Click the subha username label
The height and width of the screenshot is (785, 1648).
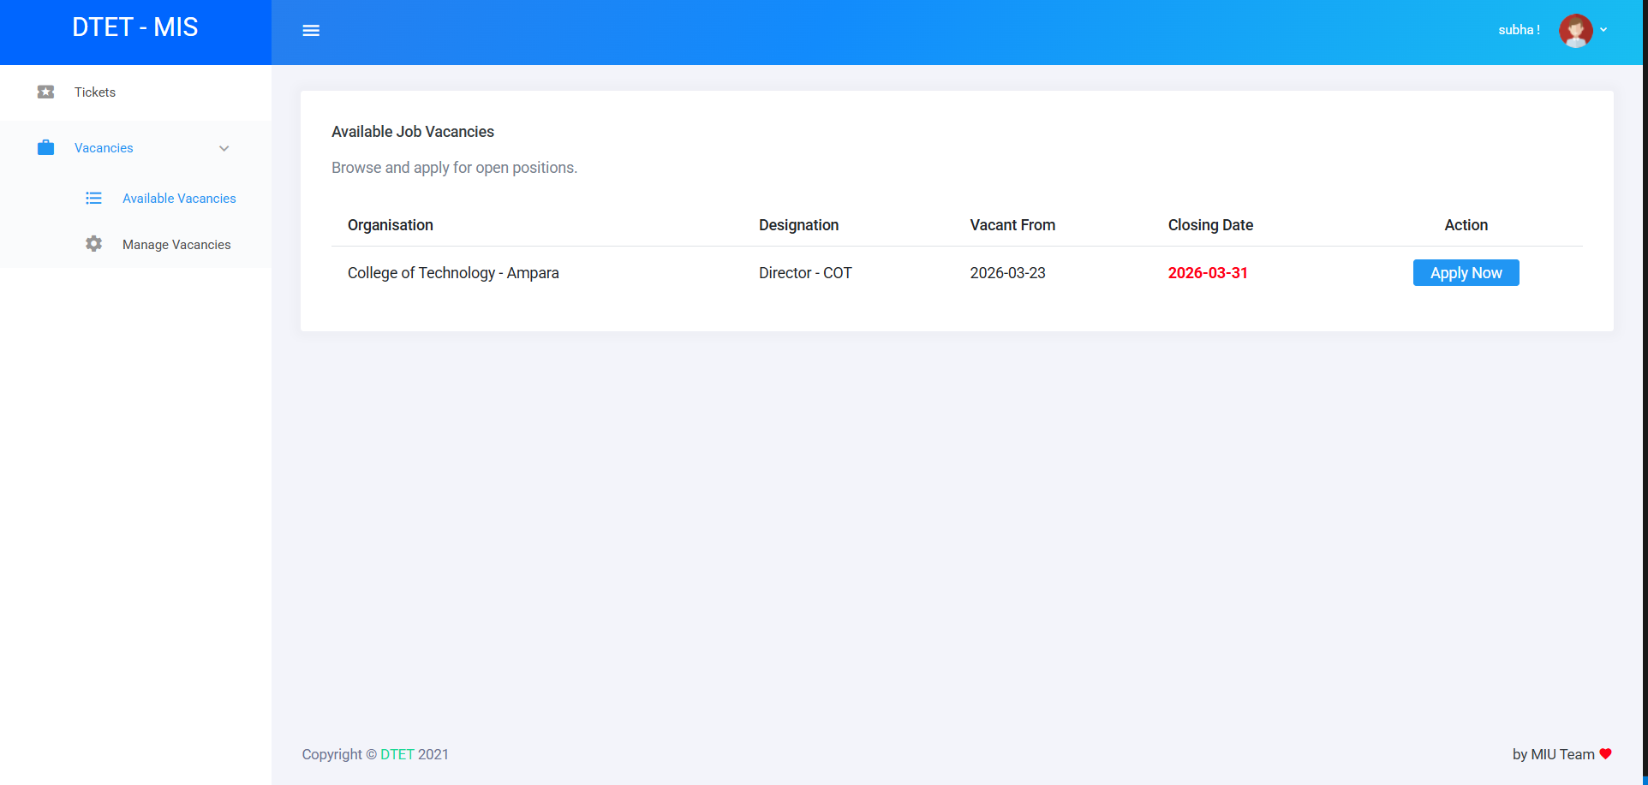tap(1518, 30)
